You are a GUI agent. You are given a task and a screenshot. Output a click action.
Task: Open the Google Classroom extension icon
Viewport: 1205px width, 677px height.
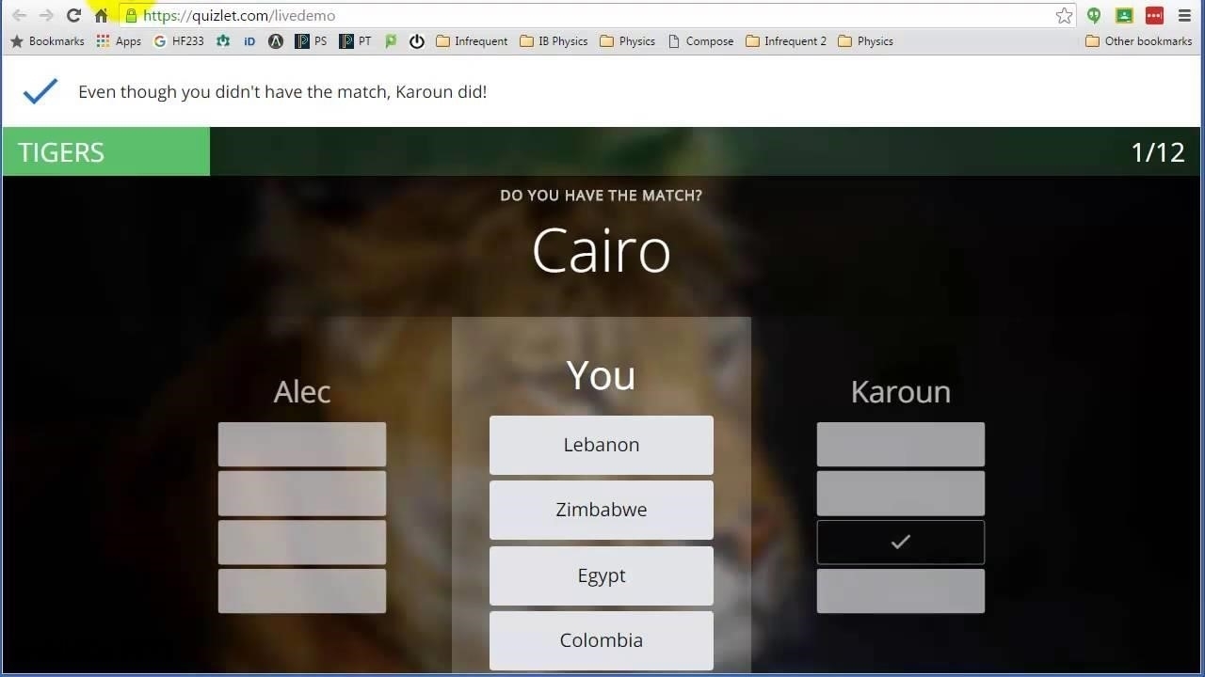1124,15
